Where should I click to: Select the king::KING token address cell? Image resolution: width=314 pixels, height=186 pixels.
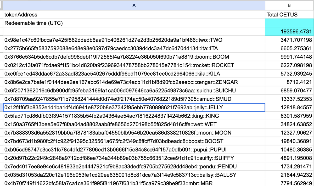134,116
